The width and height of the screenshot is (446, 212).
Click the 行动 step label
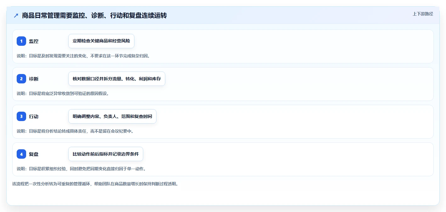(34, 116)
